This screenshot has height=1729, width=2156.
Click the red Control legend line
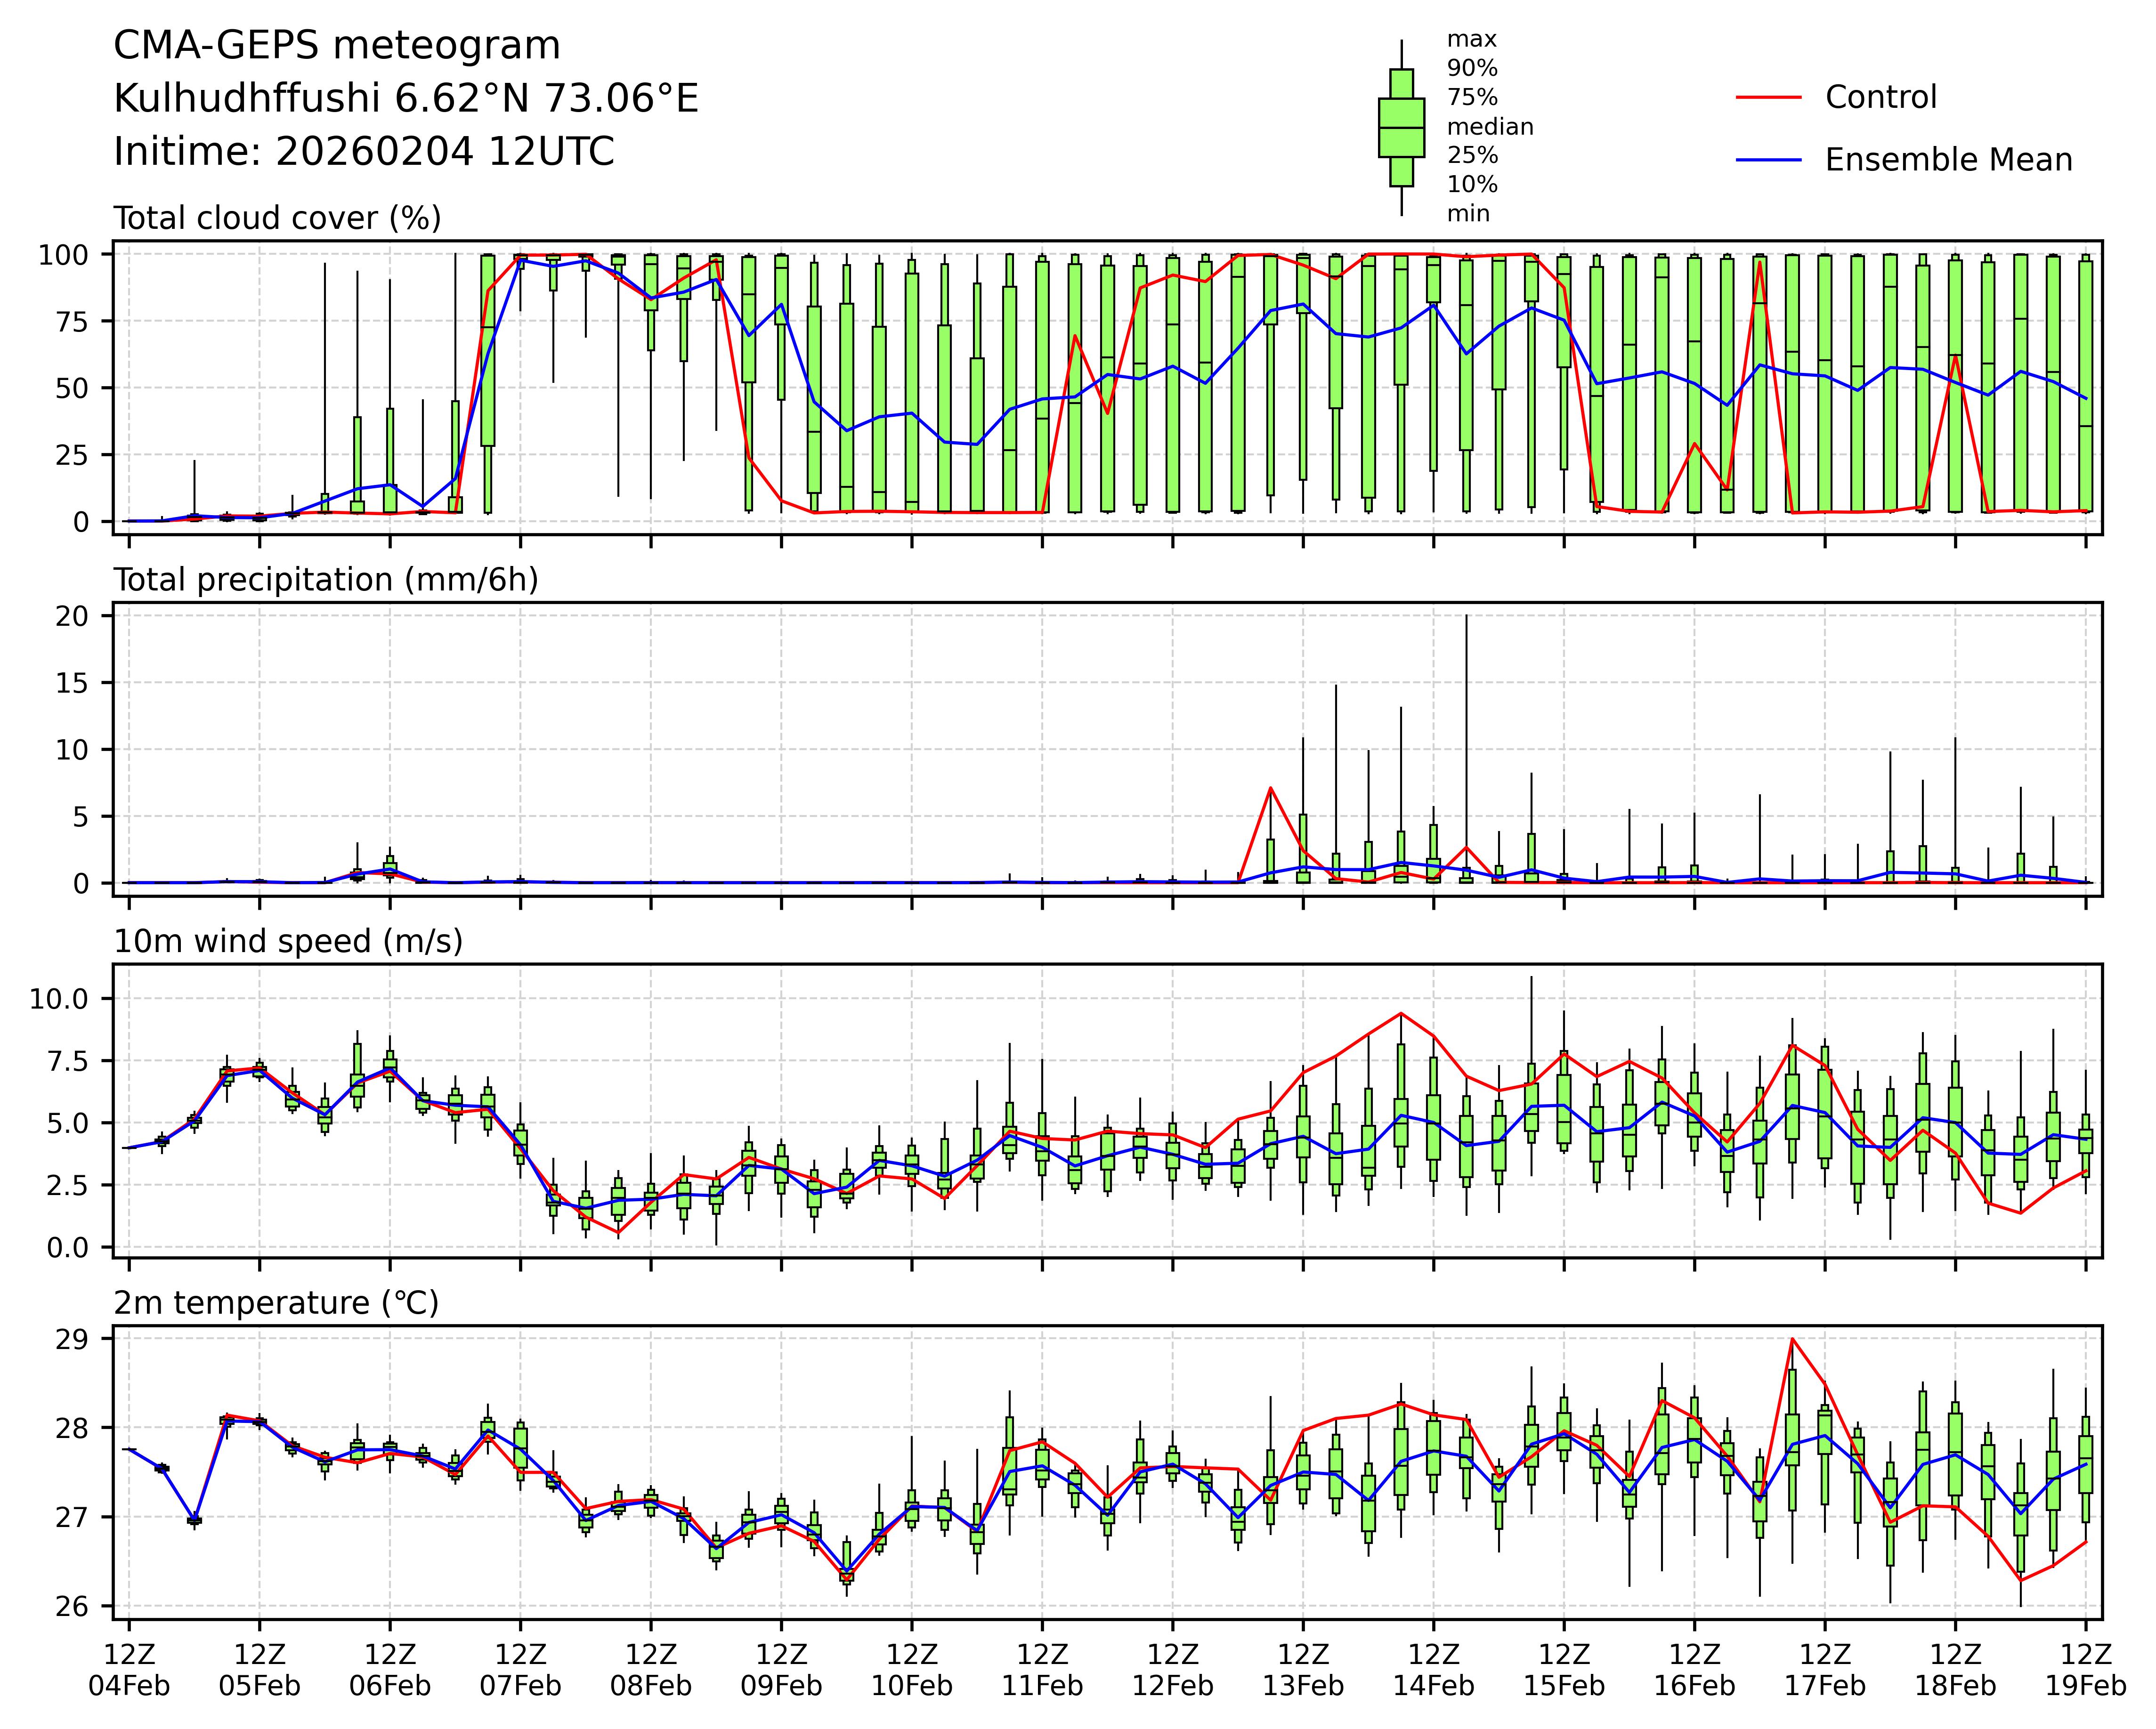tap(1768, 98)
